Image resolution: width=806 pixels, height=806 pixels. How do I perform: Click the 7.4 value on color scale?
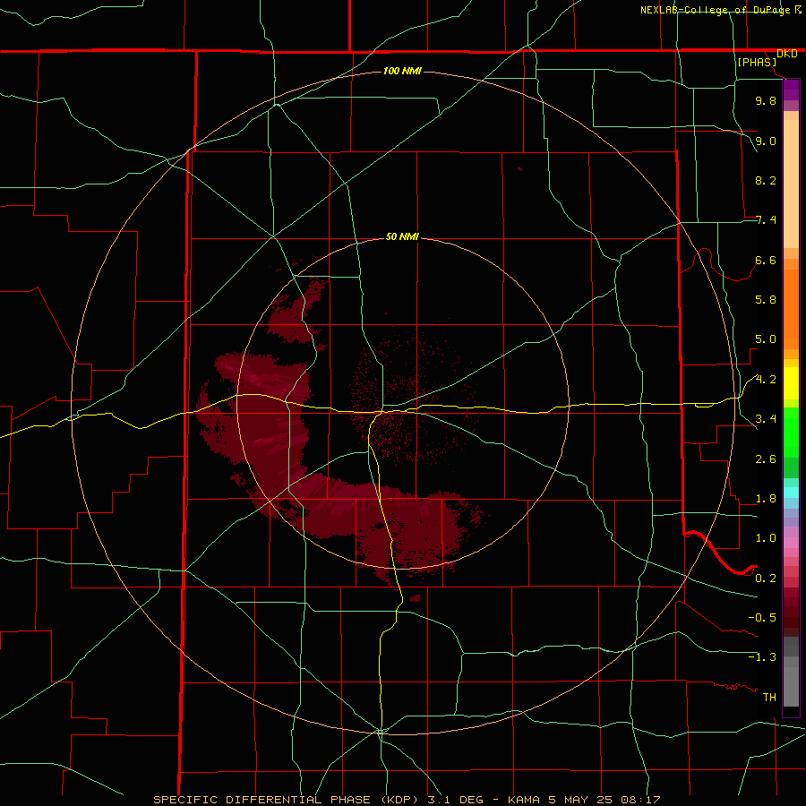click(x=766, y=220)
